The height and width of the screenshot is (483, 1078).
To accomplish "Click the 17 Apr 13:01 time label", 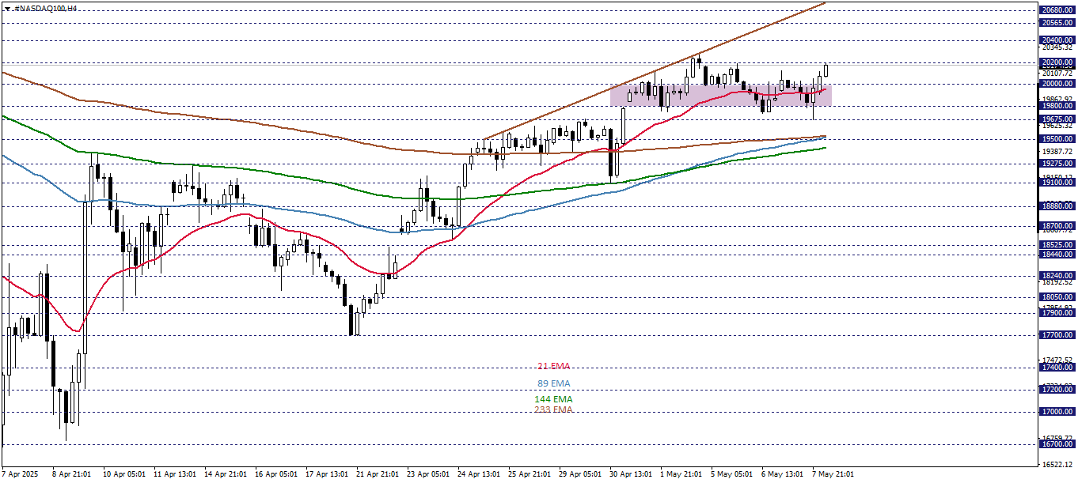I will pyautogui.click(x=327, y=475).
